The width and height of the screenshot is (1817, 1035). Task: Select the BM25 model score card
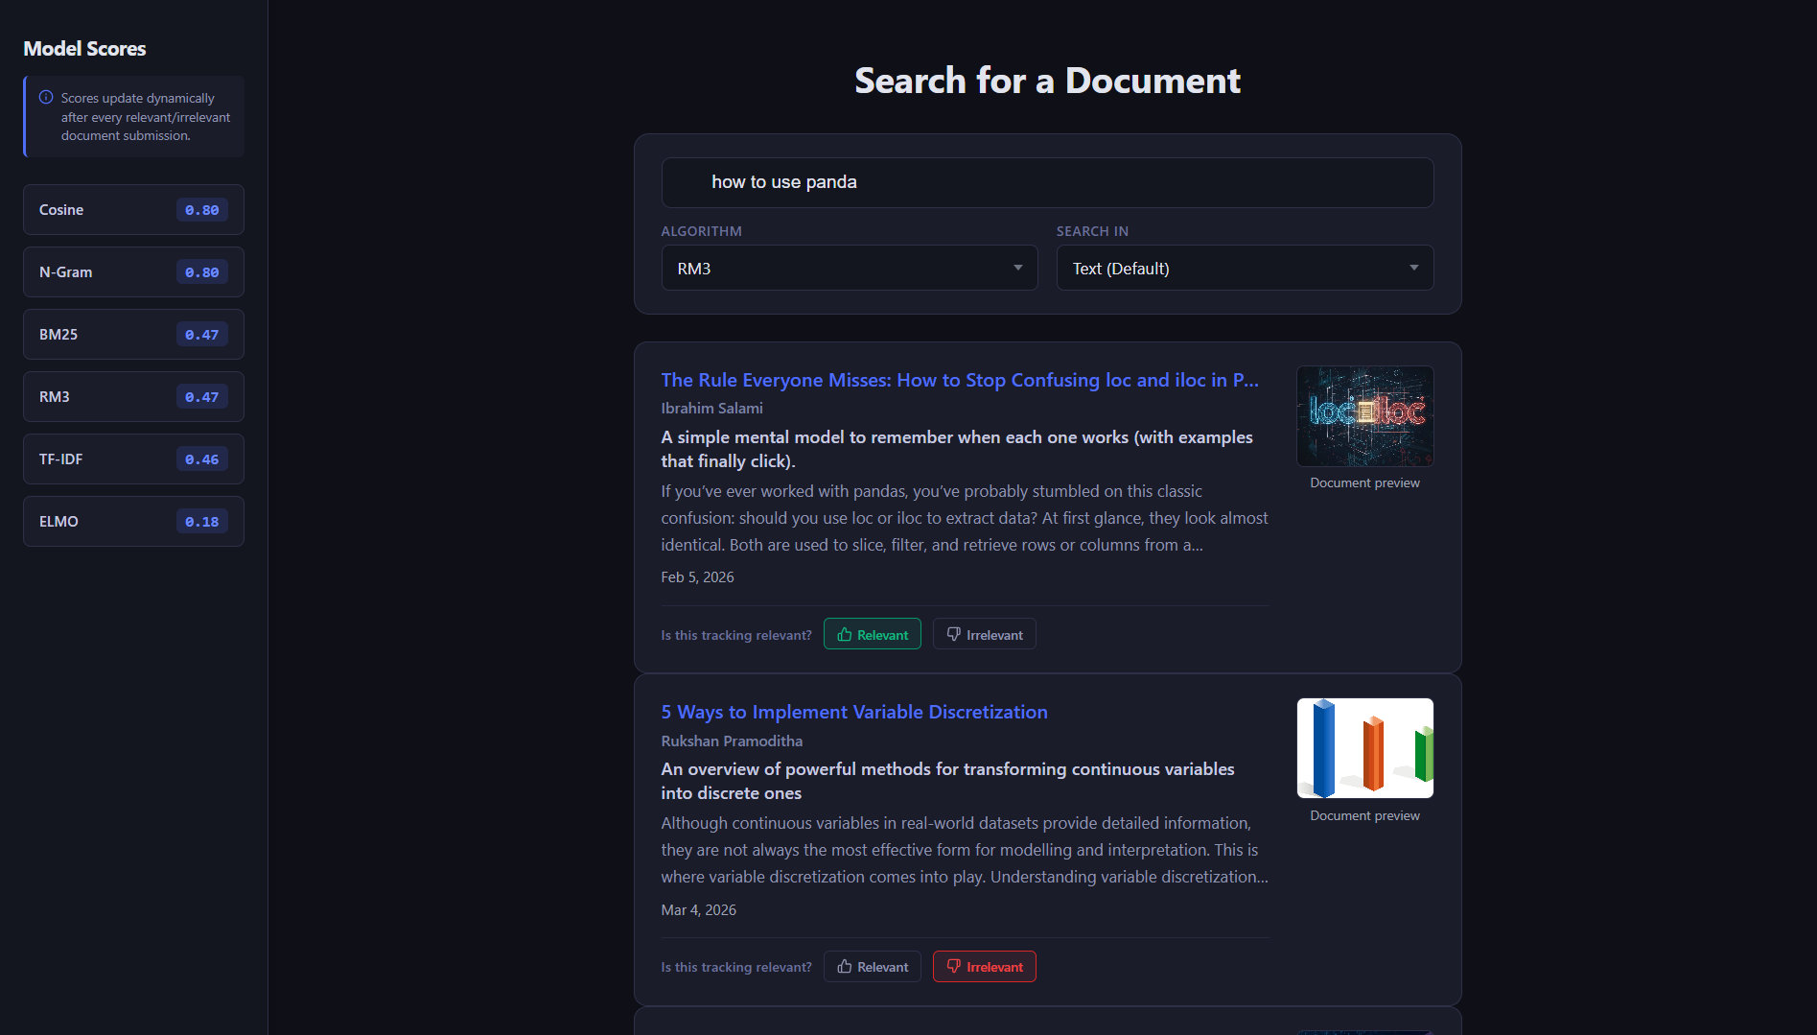133,334
